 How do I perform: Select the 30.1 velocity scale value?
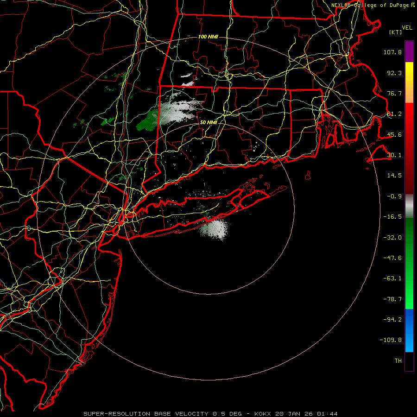point(394,155)
